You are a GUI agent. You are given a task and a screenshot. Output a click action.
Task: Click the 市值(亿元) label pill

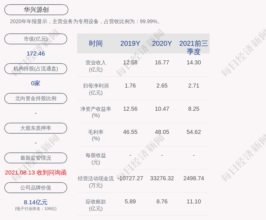click(36, 39)
